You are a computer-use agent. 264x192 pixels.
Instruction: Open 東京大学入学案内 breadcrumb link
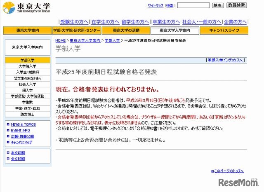tap(85, 40)
